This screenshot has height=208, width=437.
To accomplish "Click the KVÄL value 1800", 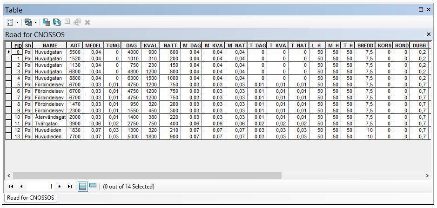I will tap(150, 136).
